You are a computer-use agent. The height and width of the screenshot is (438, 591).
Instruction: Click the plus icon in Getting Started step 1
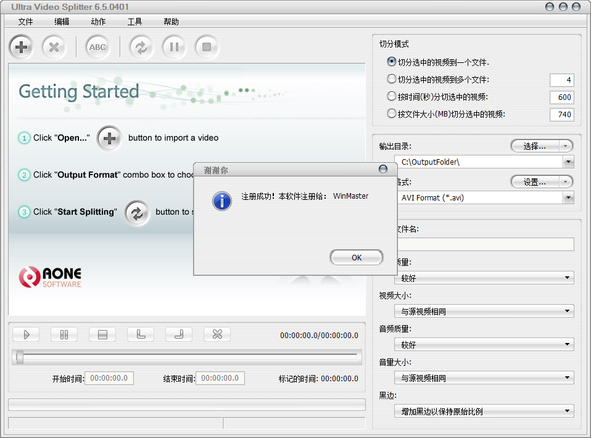coord(109,138)
